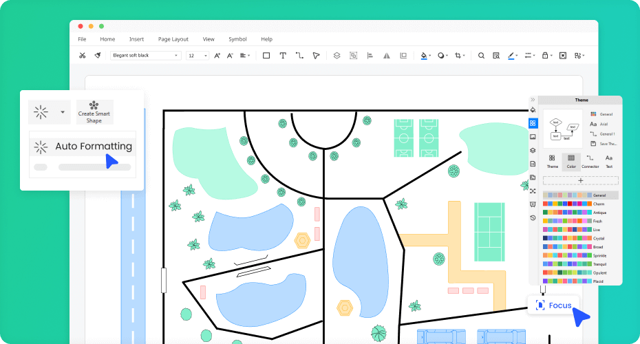Select the Connector tool in the toolbar
This screenshot has width=640, height=344.
[x=299, y=56]
